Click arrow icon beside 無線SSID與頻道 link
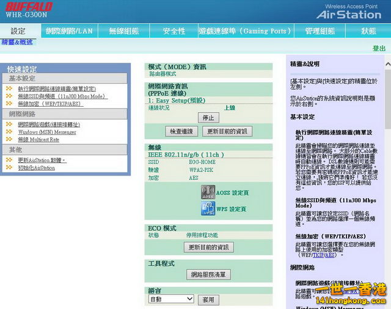 [x=9, y=96]
